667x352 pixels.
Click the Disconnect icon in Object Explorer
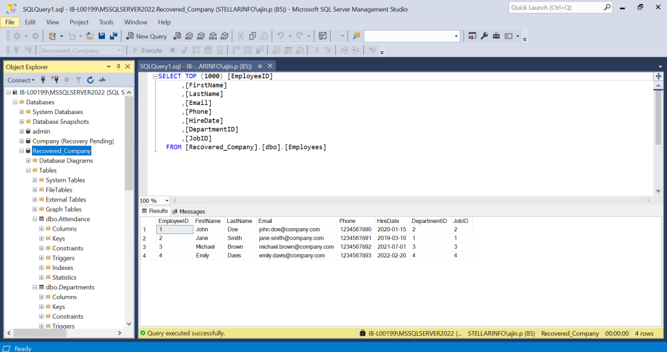point(55,80)
